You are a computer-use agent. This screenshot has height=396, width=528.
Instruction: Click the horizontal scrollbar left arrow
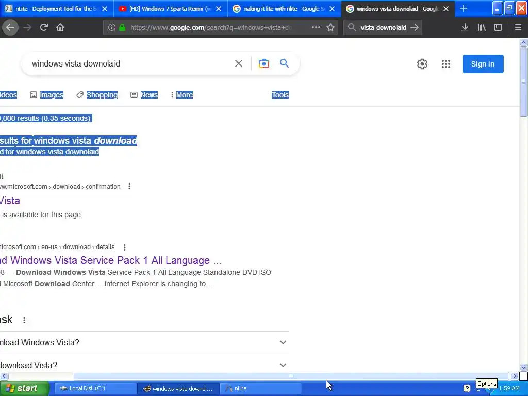tap(4, 376)
